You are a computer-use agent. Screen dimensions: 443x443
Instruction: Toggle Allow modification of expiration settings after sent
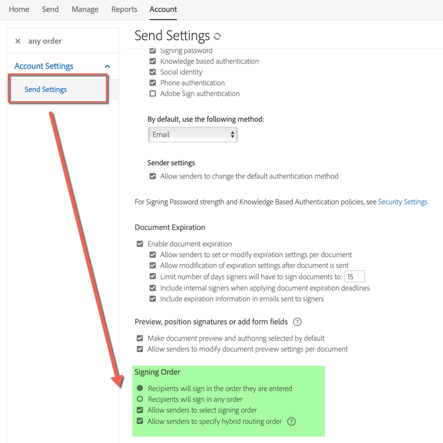[x=153, y=265]
